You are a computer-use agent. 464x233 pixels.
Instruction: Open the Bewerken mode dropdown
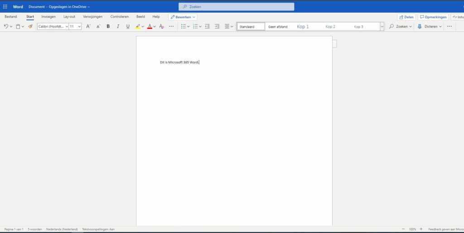tap(183, 17)
